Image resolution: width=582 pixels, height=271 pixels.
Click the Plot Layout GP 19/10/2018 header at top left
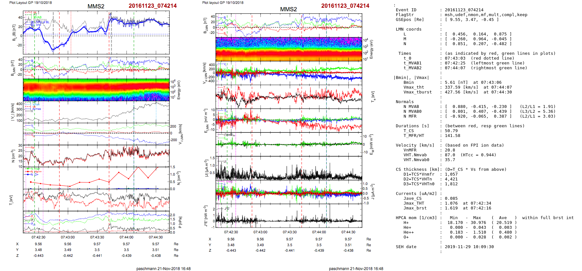(30, 3)
